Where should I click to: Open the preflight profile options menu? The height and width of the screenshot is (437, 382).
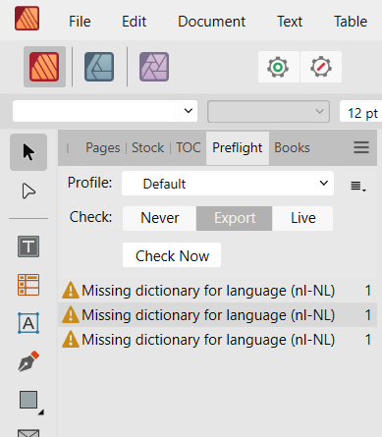point(357,187)
